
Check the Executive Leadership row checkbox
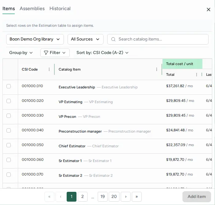pyautogui.click(x=9, y=86)
